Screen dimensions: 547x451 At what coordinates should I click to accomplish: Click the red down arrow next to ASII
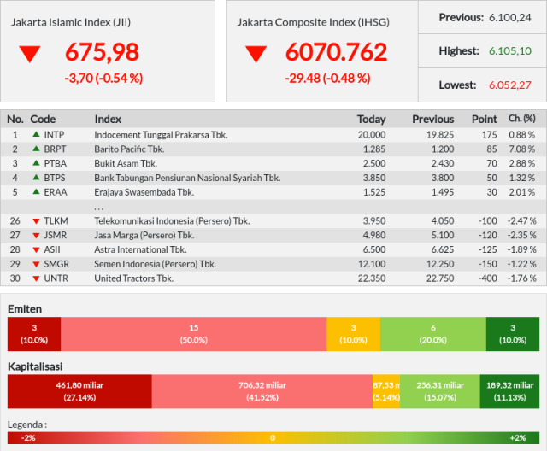tap(36, 250)
